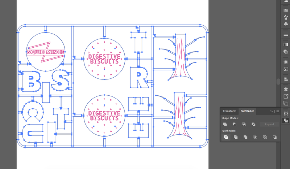Apply the Merge pathfinder
This screenshot has height=169, width=290.
point(245,137)
